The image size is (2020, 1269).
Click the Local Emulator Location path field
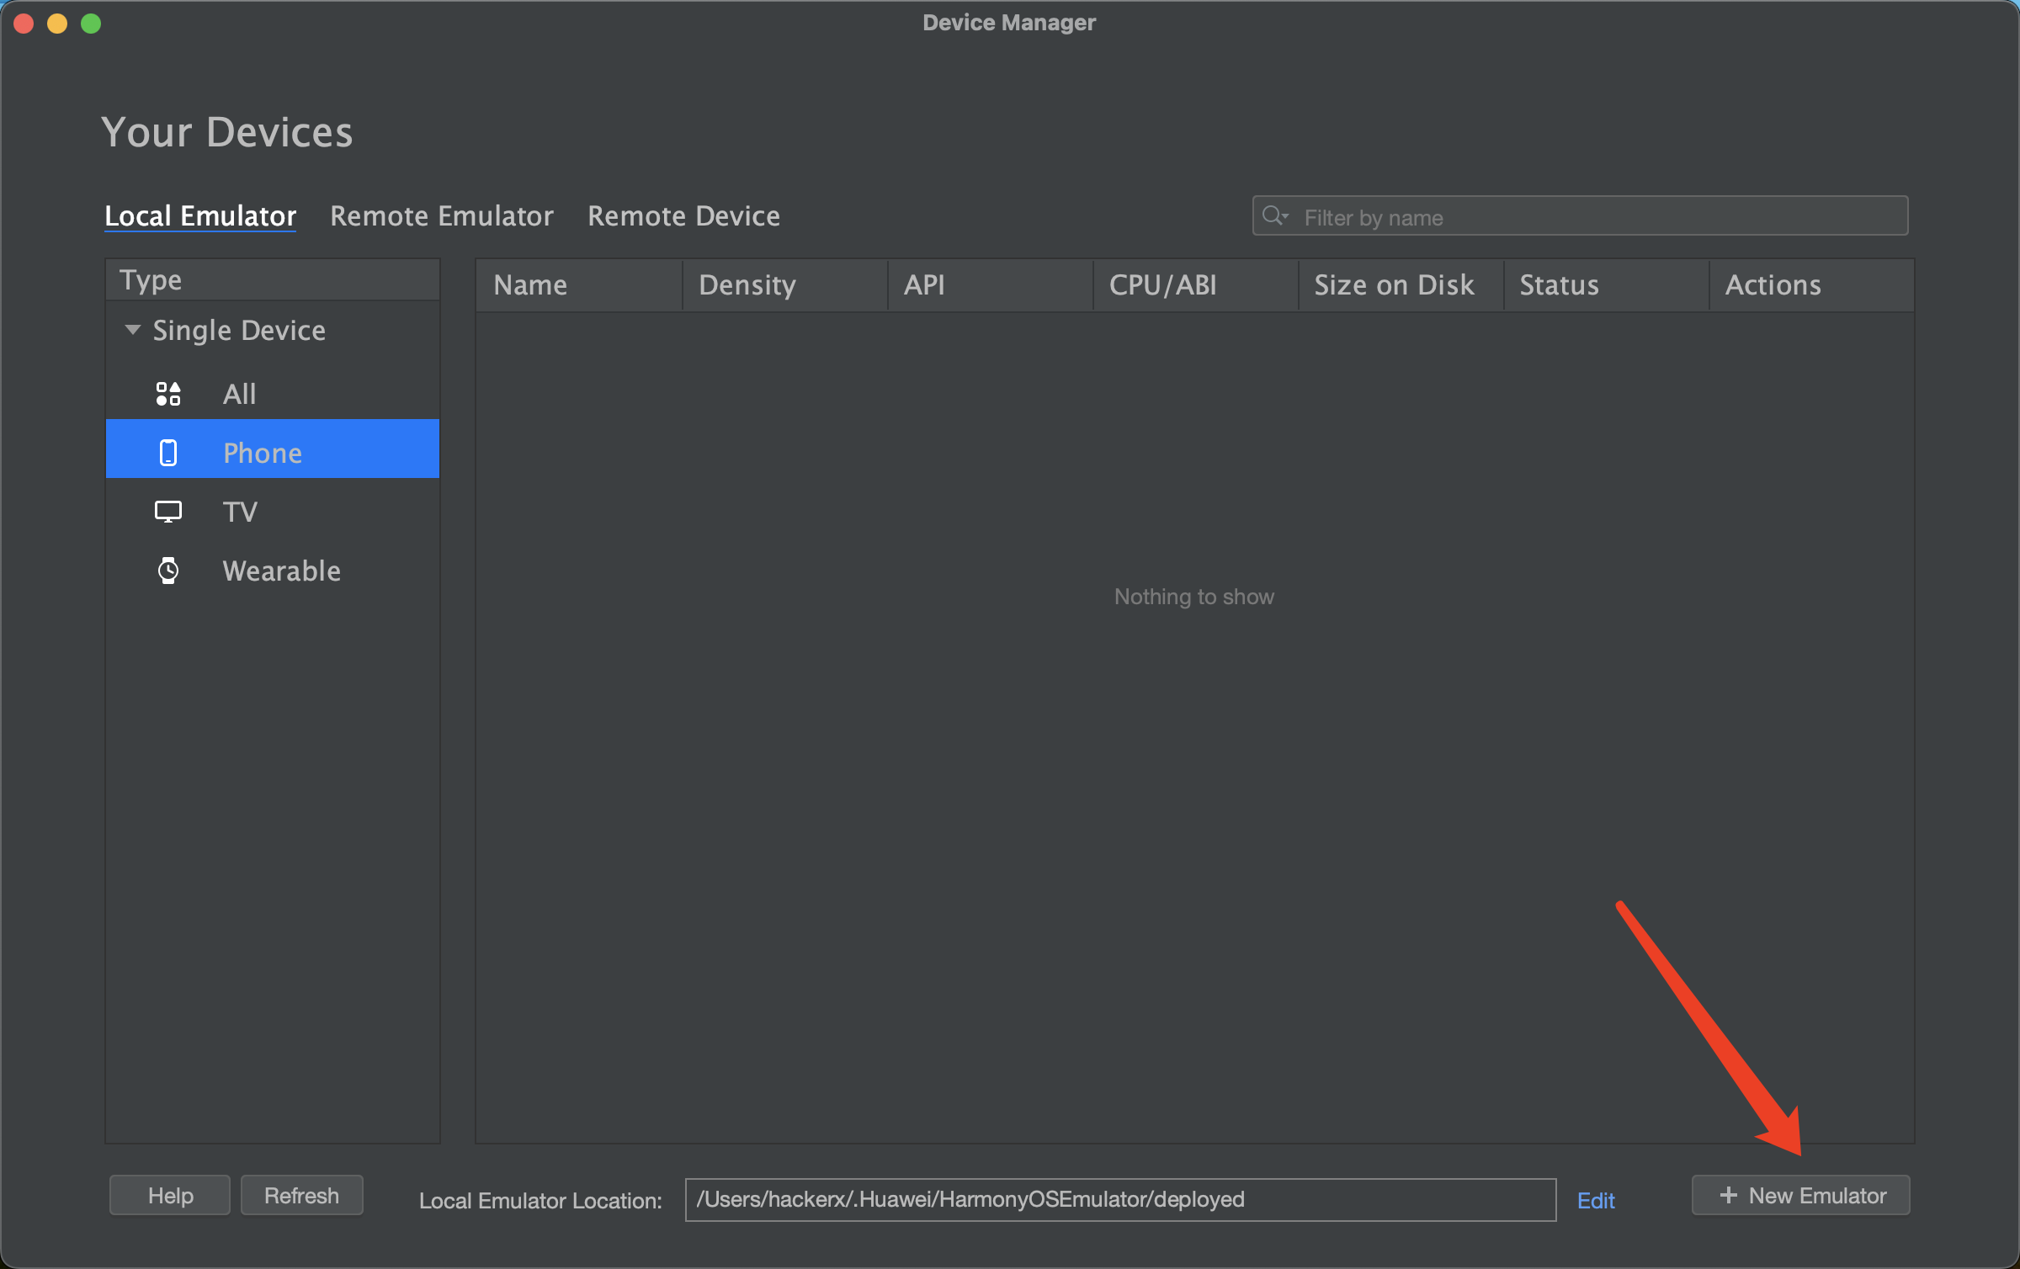(1119, 1199)
